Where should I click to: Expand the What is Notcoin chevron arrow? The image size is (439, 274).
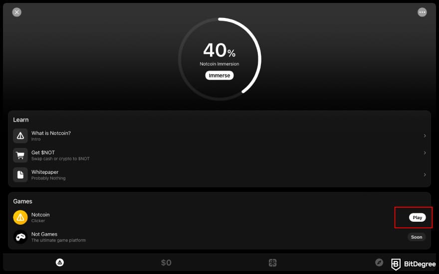coord(425,136)
